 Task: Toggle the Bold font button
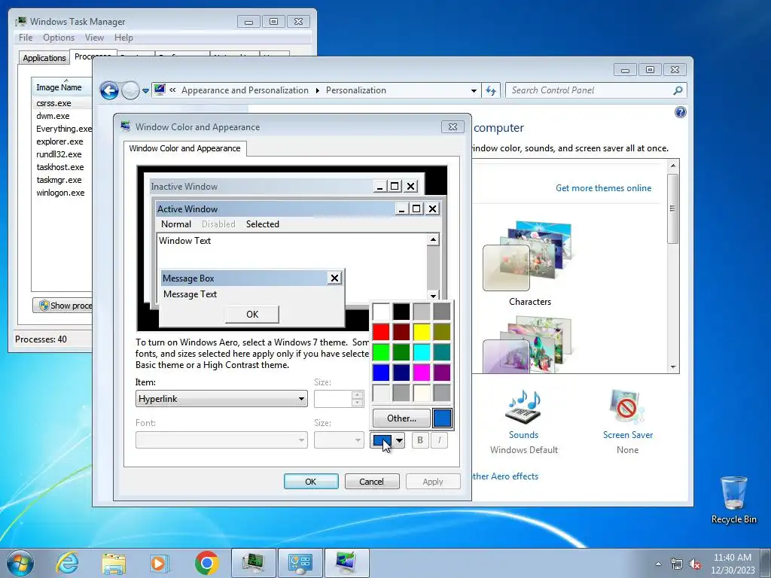click(x=420, y=440)
